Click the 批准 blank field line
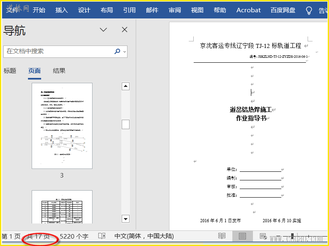Viewport: 329px width, 246px height. (260, 196)
